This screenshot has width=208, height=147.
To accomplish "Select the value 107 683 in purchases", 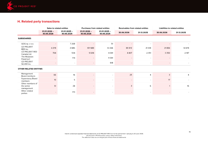I will pos(90,48).
